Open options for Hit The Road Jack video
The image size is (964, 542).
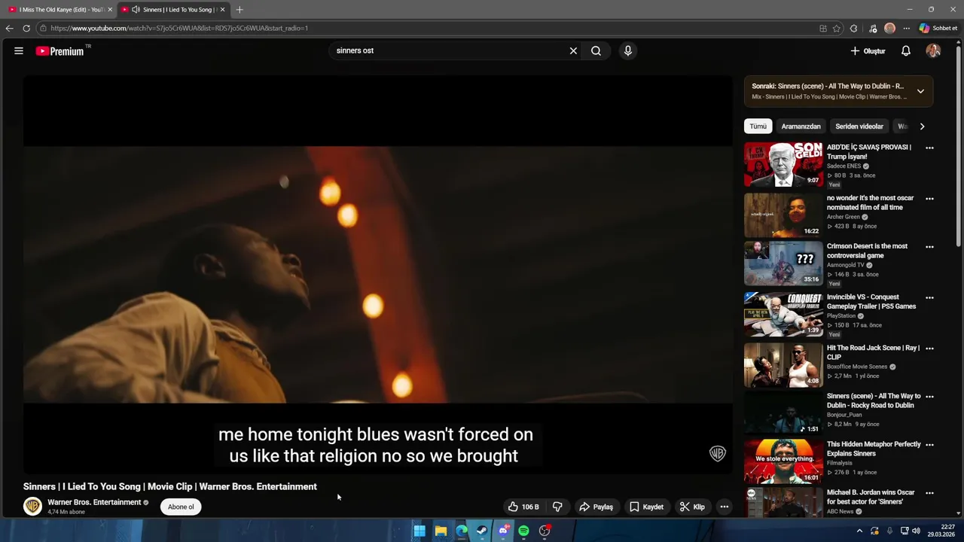tap(929, 349)
